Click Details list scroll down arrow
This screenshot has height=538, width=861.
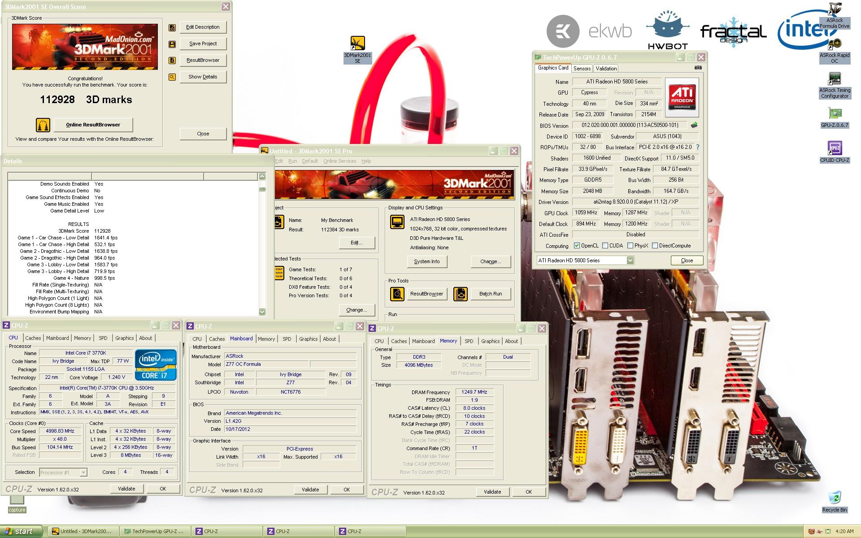pyautogui.click(x=262, y=312)
